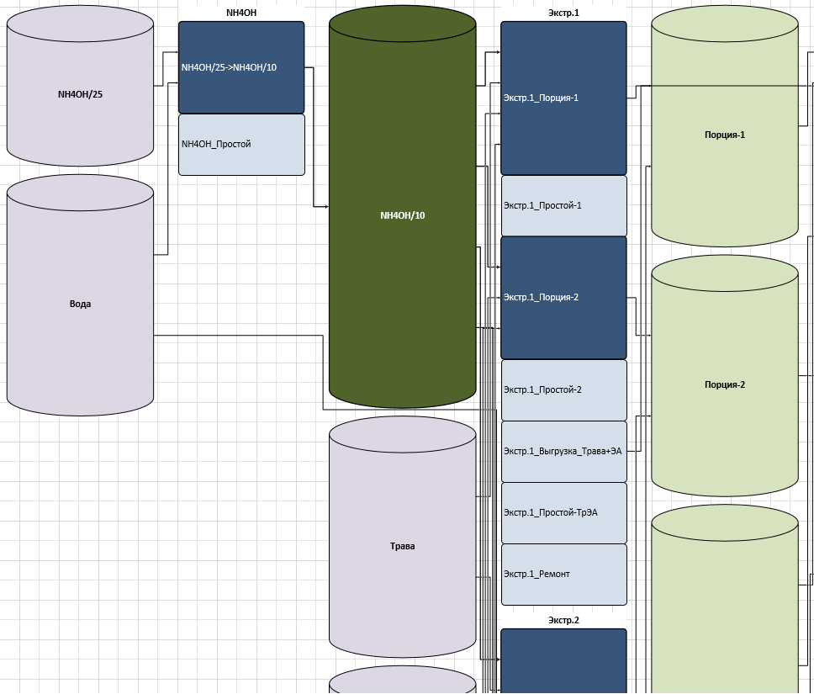The image size is (814, 694).
Task: Select the unlabeled green cylinder below Порция-2
Action: [x=724, y=606]
